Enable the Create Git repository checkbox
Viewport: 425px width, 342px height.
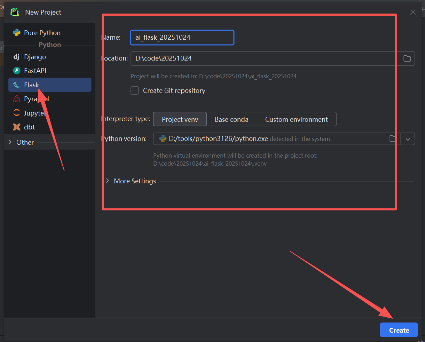coord(135,90)
